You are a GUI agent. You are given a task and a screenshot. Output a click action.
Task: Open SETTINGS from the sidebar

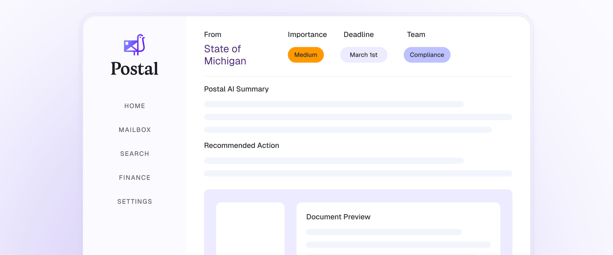pos(135,201)
